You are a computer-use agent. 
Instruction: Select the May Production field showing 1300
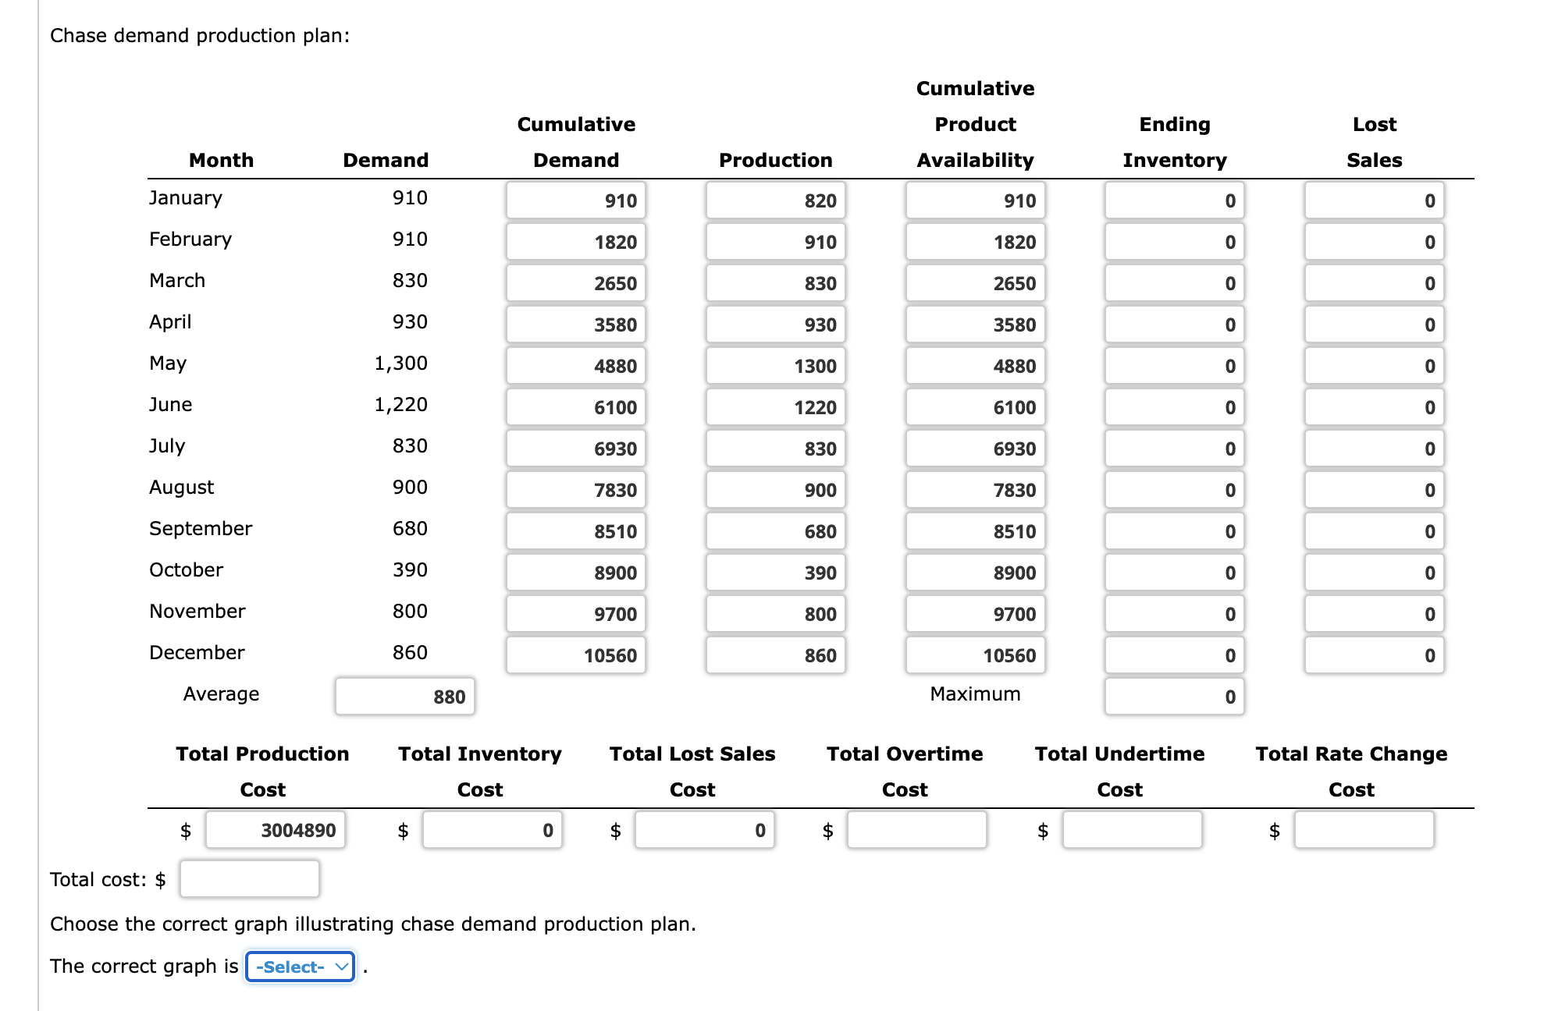pos(775,366)
